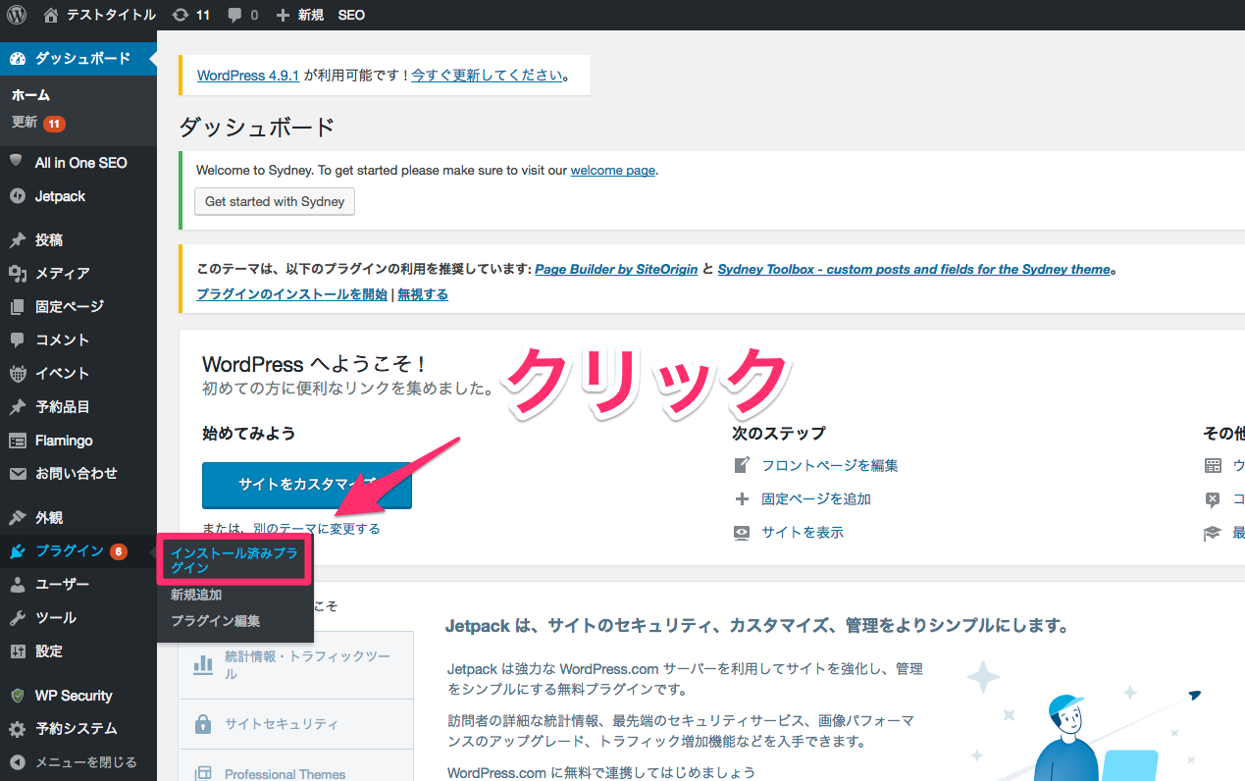Open ホーム under the dashboard menu
Image resolution: width=1245 pixels, height=781 pixels.
(x=30, y=95)
